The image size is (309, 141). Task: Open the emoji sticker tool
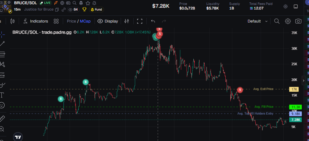coord(2,105)
